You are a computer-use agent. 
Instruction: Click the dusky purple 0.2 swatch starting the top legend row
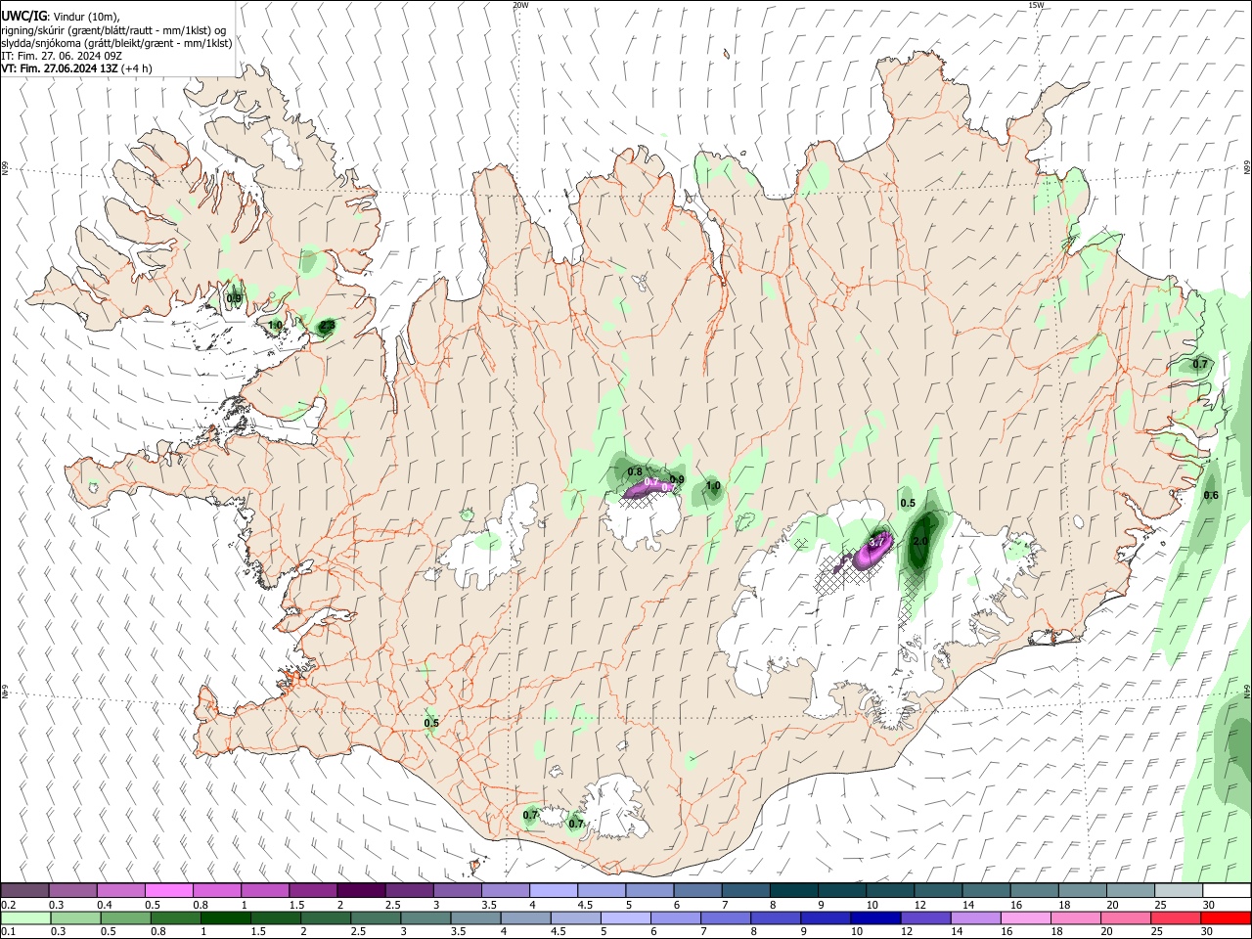tap(24, 891)
